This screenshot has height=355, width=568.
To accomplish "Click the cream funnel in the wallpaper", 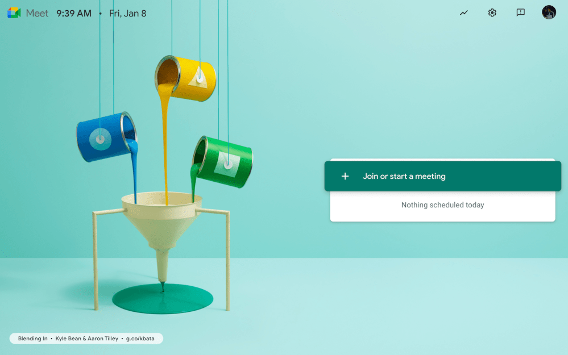I will (x=161, y=222).
